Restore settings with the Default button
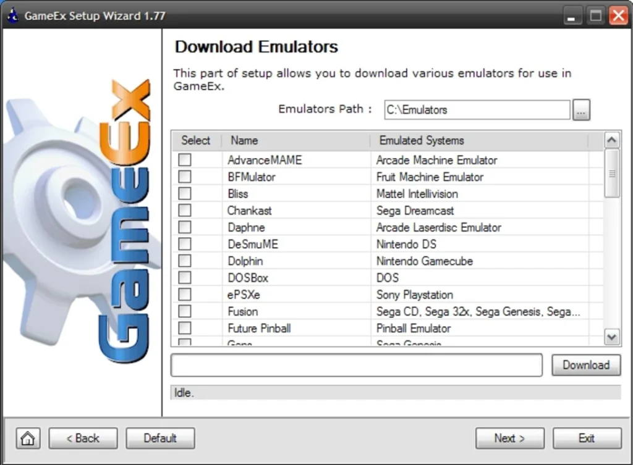 pos(160,438)
